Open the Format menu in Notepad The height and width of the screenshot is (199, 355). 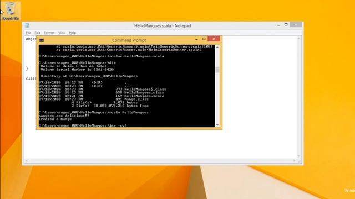pyautogui.click(x=49, y=33)
